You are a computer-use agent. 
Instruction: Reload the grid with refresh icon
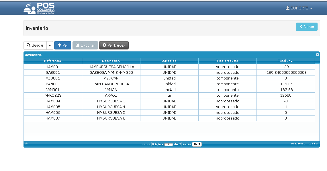point(26,144)
